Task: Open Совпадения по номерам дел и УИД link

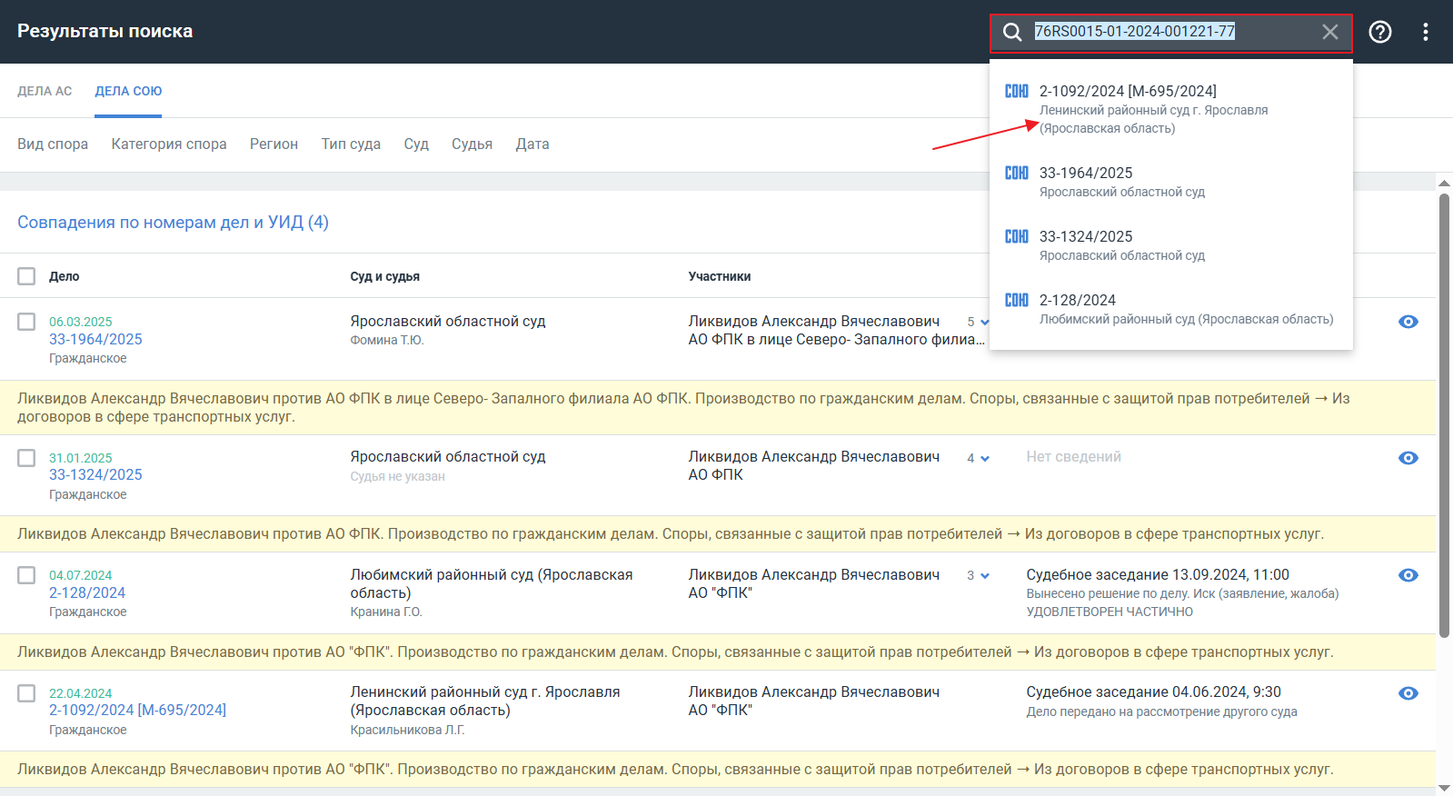Action: click(x=173, y=223)
